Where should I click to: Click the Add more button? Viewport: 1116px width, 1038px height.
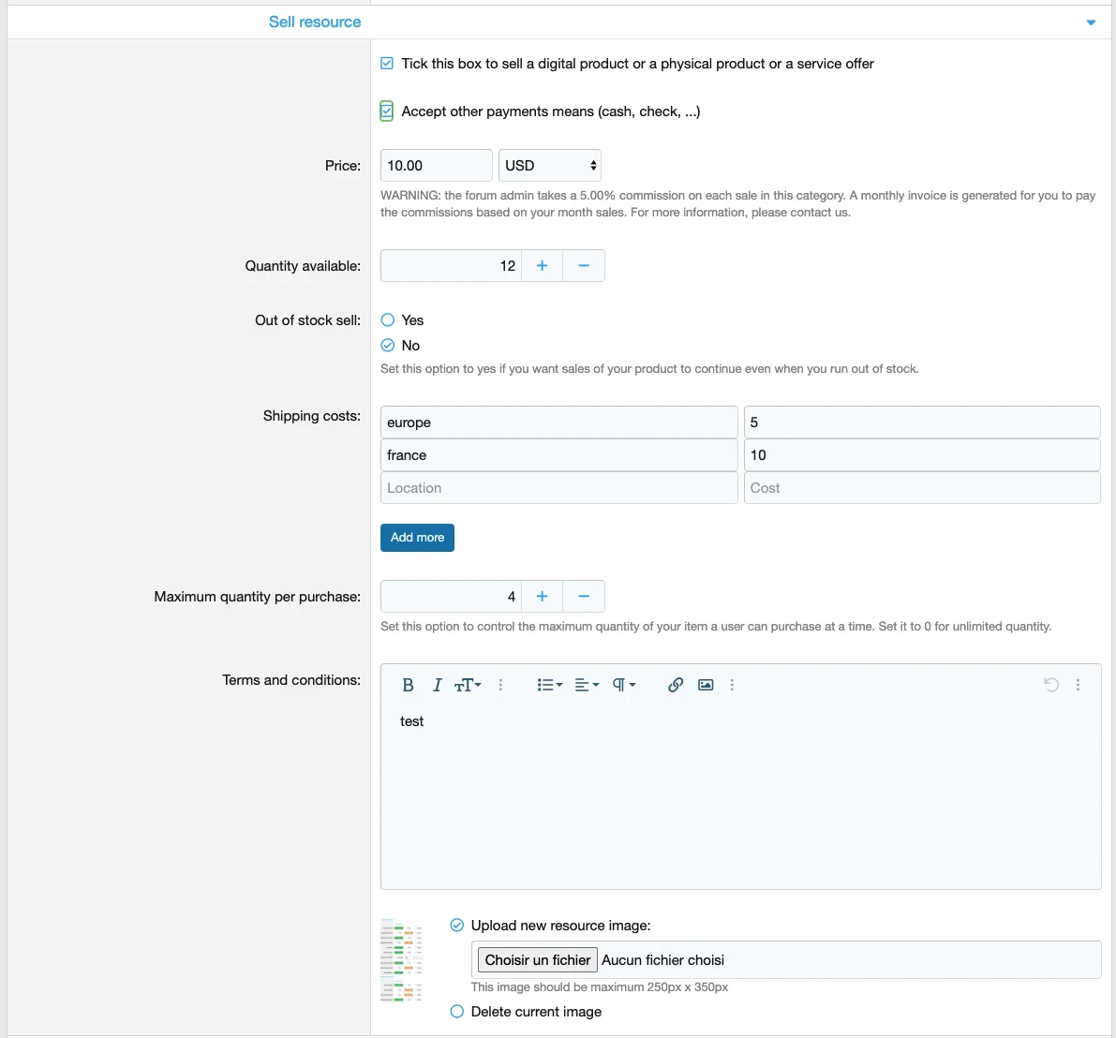click(x=417, y=538)
